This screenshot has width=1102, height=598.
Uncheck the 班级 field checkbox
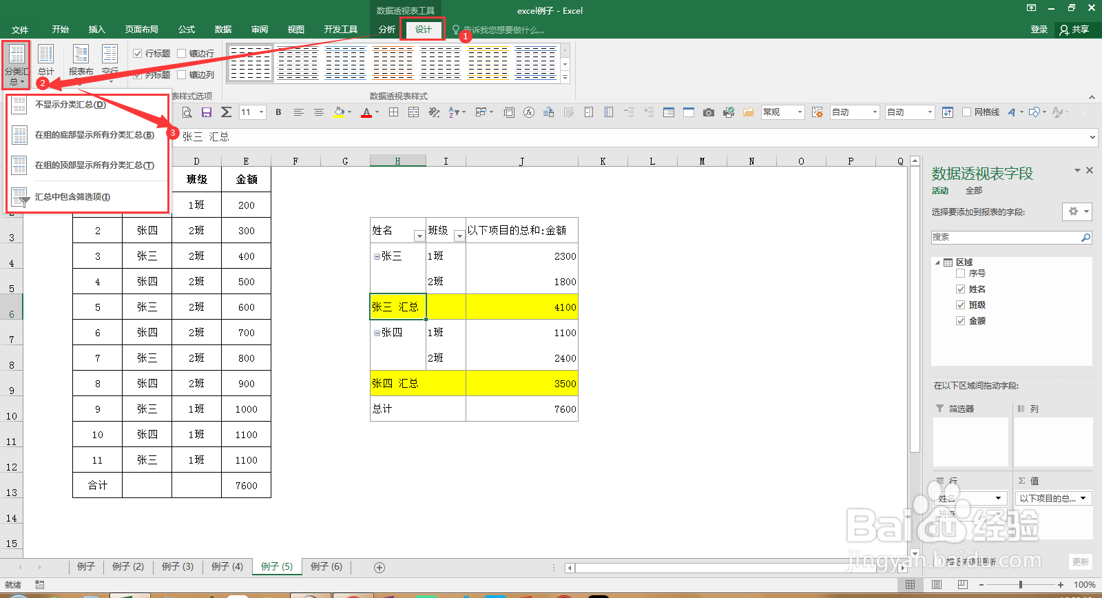click(x=960, y=305)
